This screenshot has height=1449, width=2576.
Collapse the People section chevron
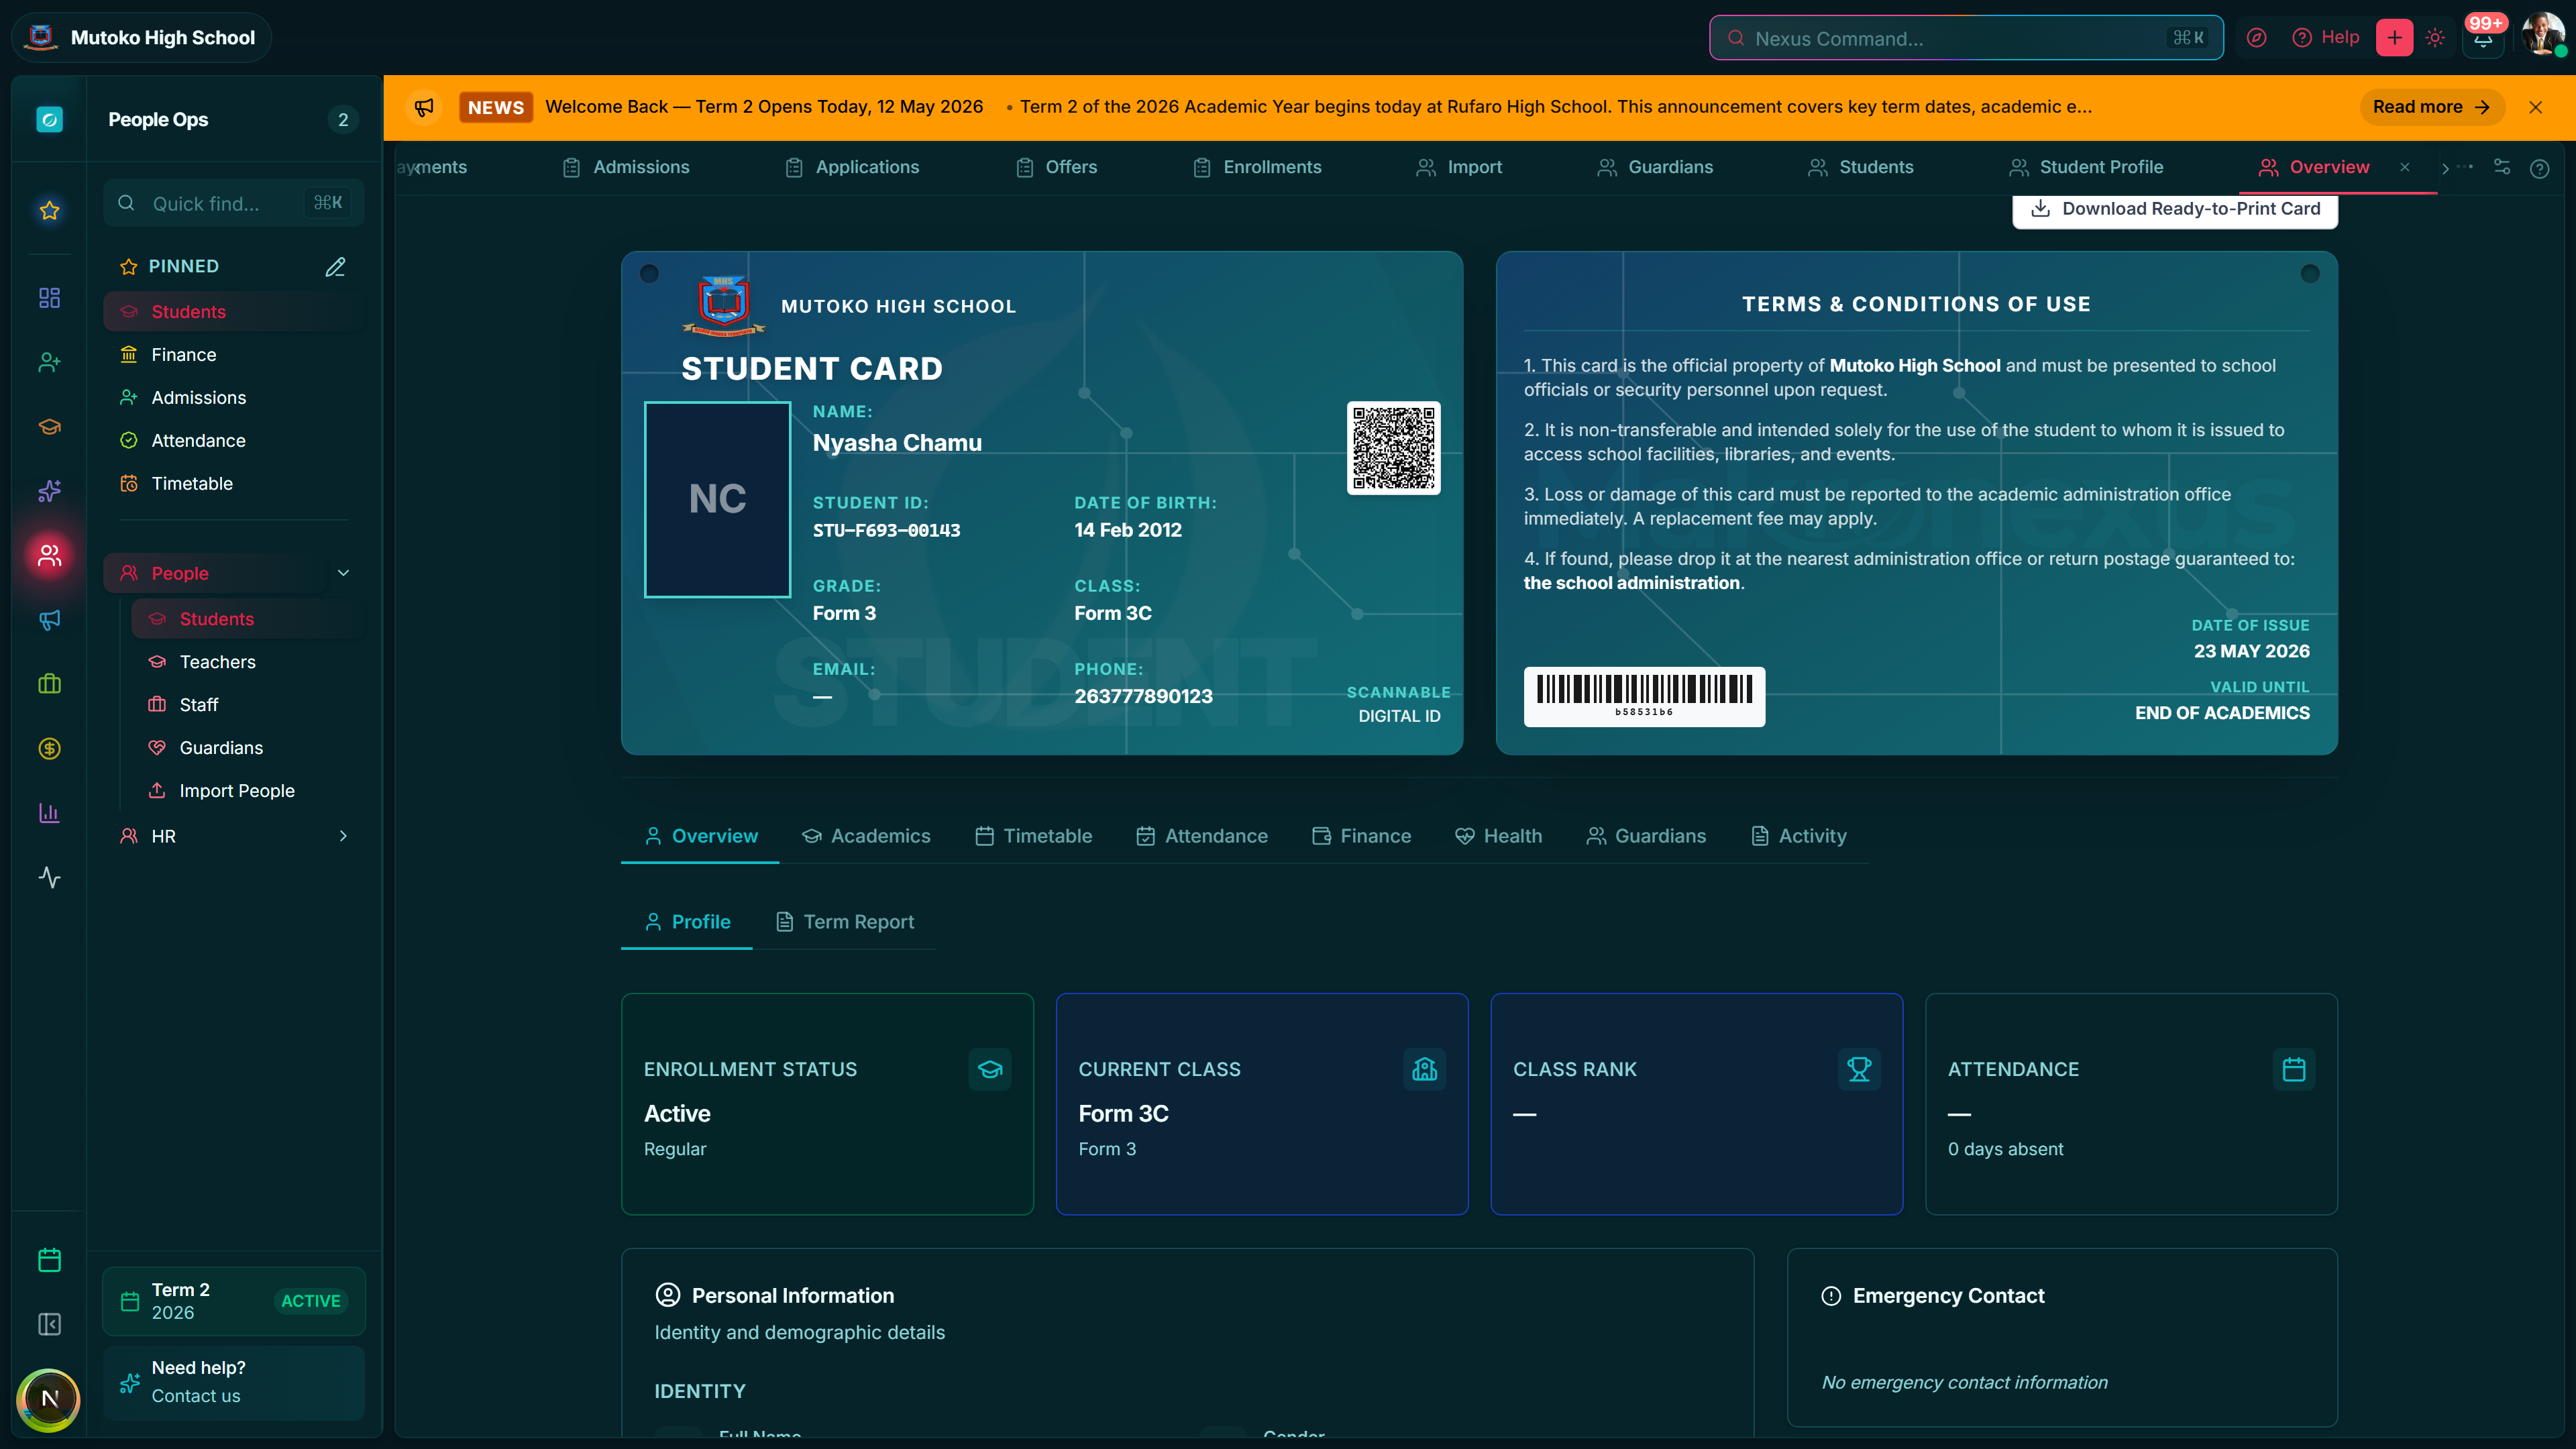click(343, 573)
